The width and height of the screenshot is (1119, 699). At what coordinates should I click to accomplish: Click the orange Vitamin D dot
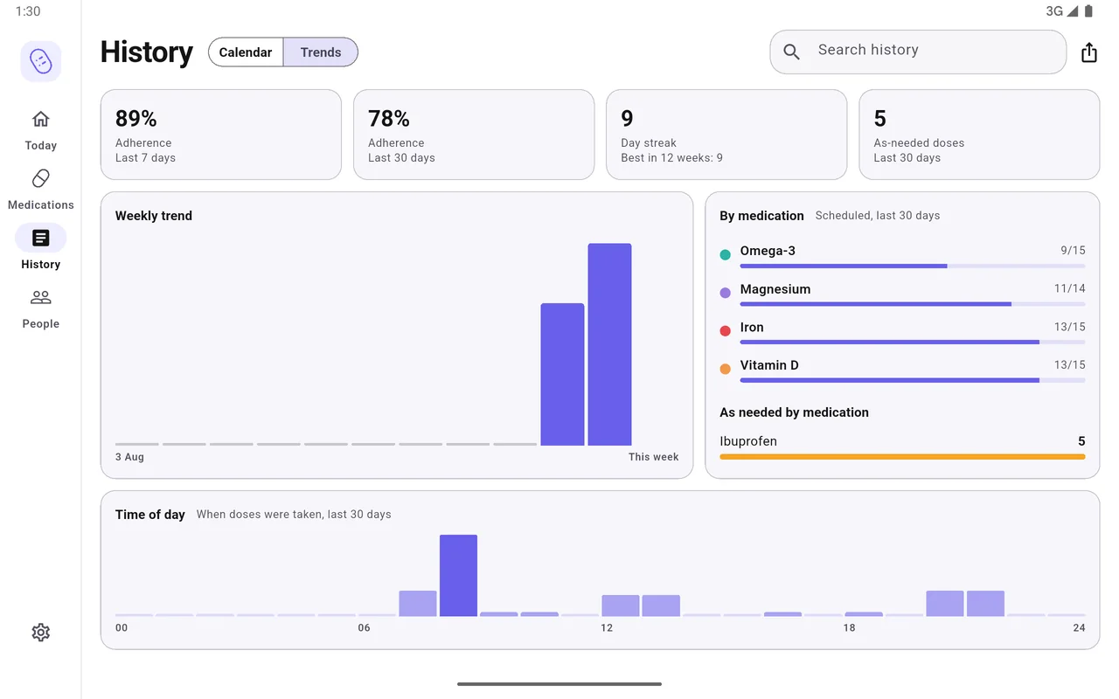click(725, 370)
